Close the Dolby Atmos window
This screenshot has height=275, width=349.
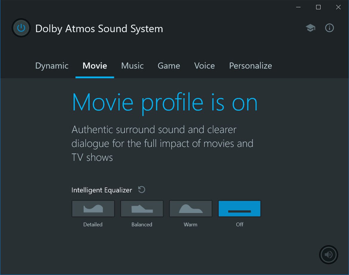tap(338, 7)
